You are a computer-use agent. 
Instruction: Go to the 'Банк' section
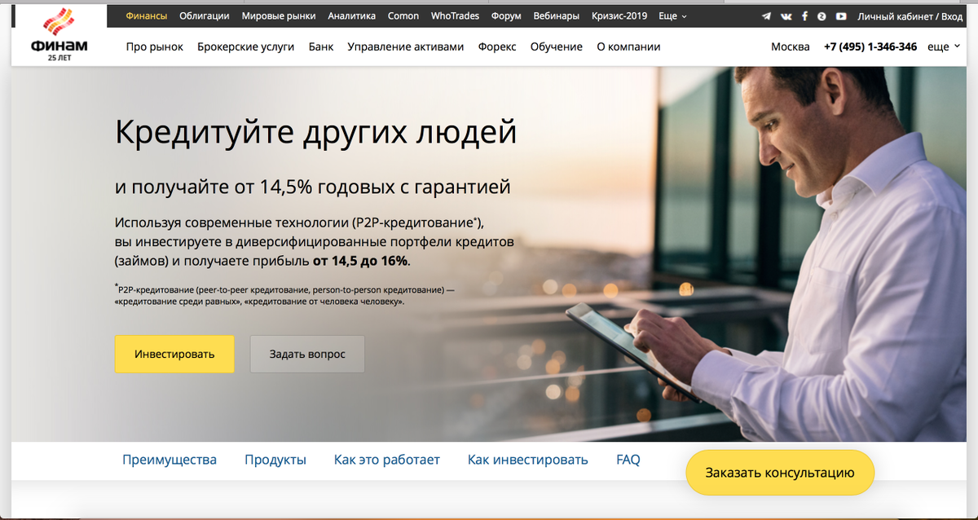[x=321, y=46]
